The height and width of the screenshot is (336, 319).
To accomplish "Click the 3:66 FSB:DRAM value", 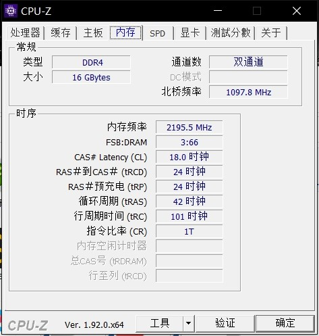I will 190,142.
